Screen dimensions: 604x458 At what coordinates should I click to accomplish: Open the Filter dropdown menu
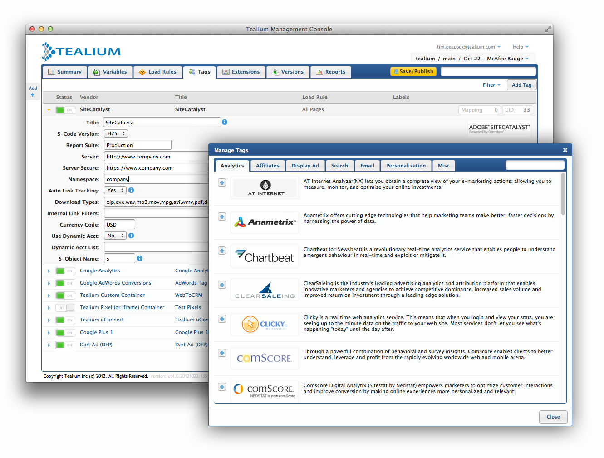[491, 85]
